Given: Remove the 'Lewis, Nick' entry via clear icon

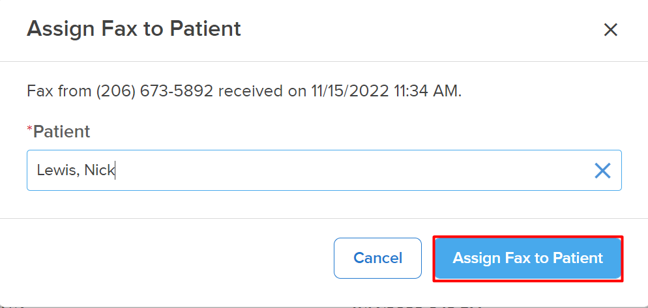Looking at the screenshot, I should point(602,170).
